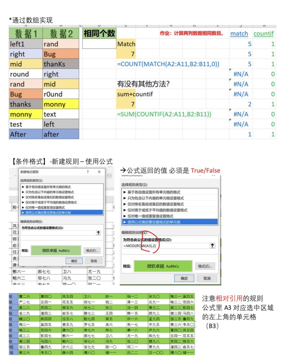Click the =SUM(COUNTIF(A2:A11,B2:B11)) formula text

(x=164, y=114)
